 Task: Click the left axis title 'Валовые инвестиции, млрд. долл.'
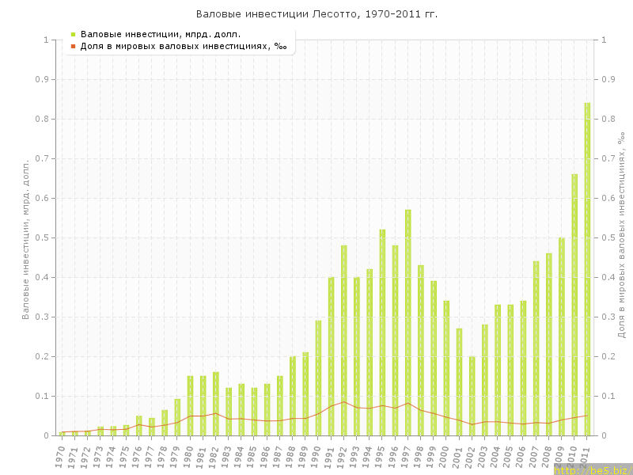pos(25,237)
